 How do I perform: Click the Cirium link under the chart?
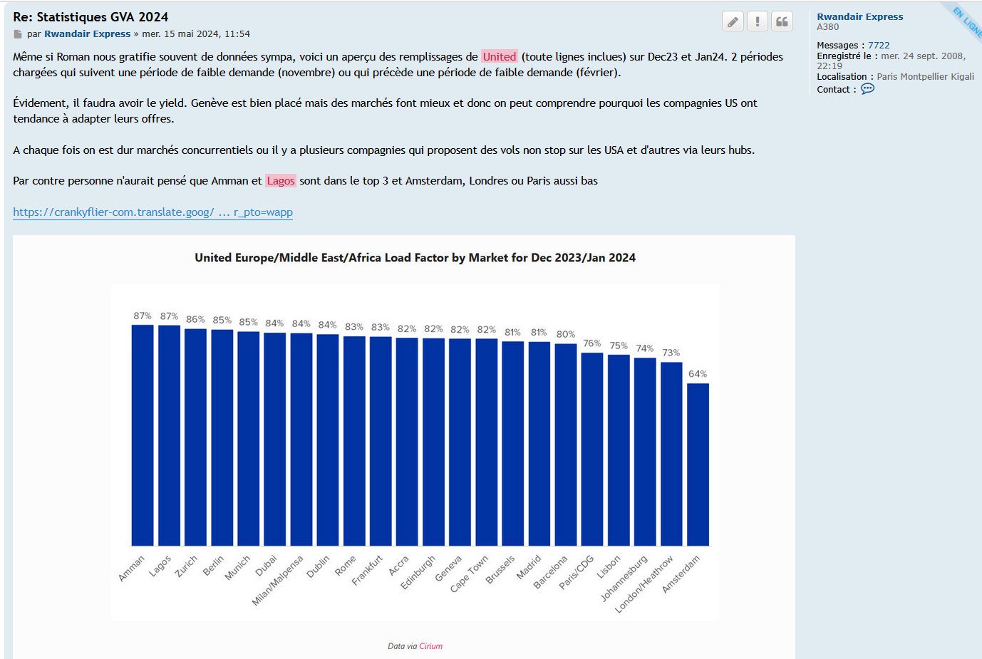(430, 646)
